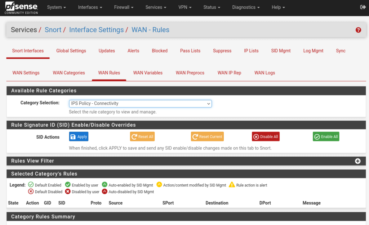The width and height of the screenshot is (369, 225).
Task: Click the Reset Current button
Action: [207, 136]
